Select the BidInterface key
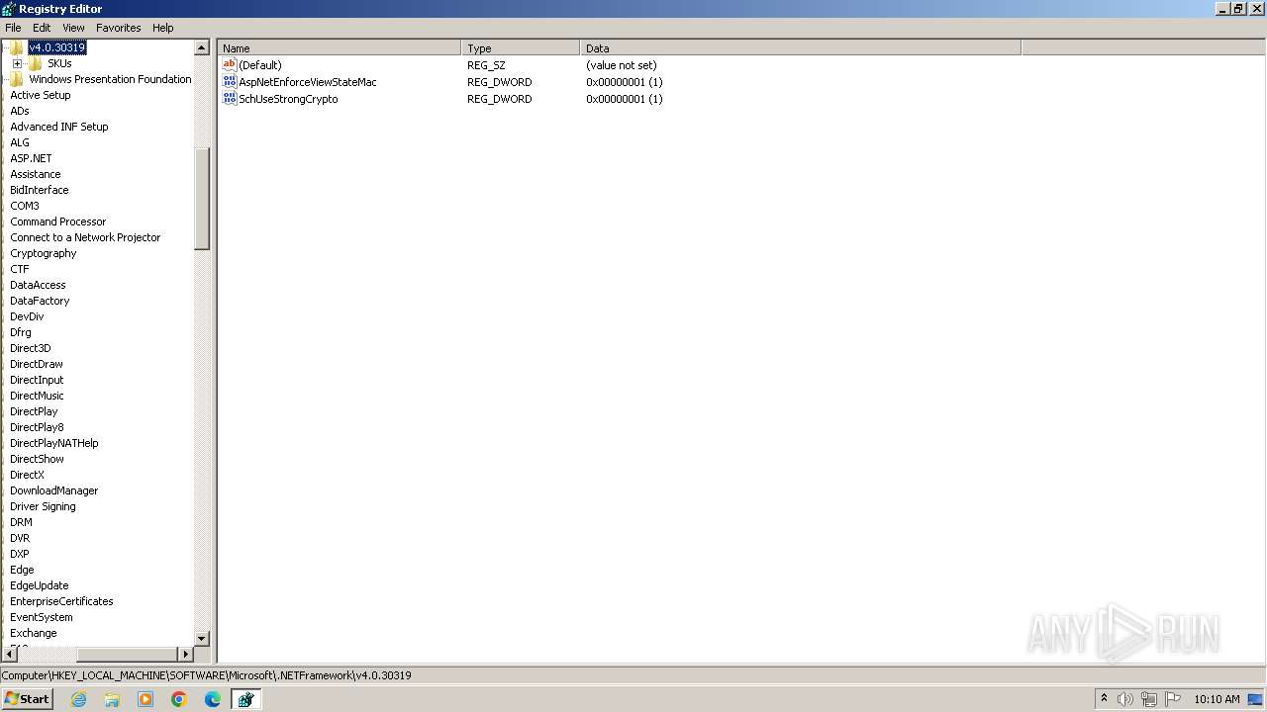Viewport: 1267px width, 712px height. [40, 190]
